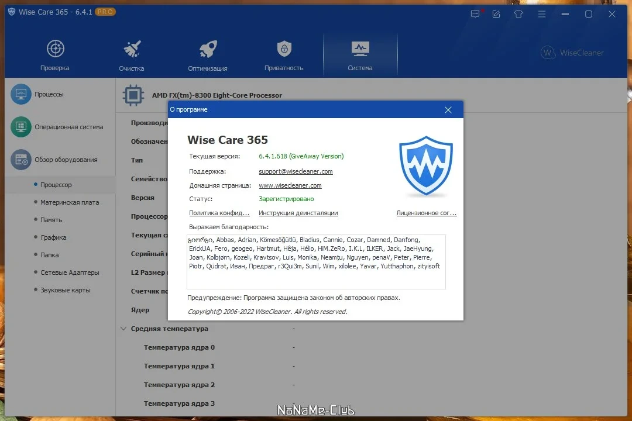Screen dimensions: 632x421
Task: Click the orange PRO badge
Action: [x=105, y=12]
